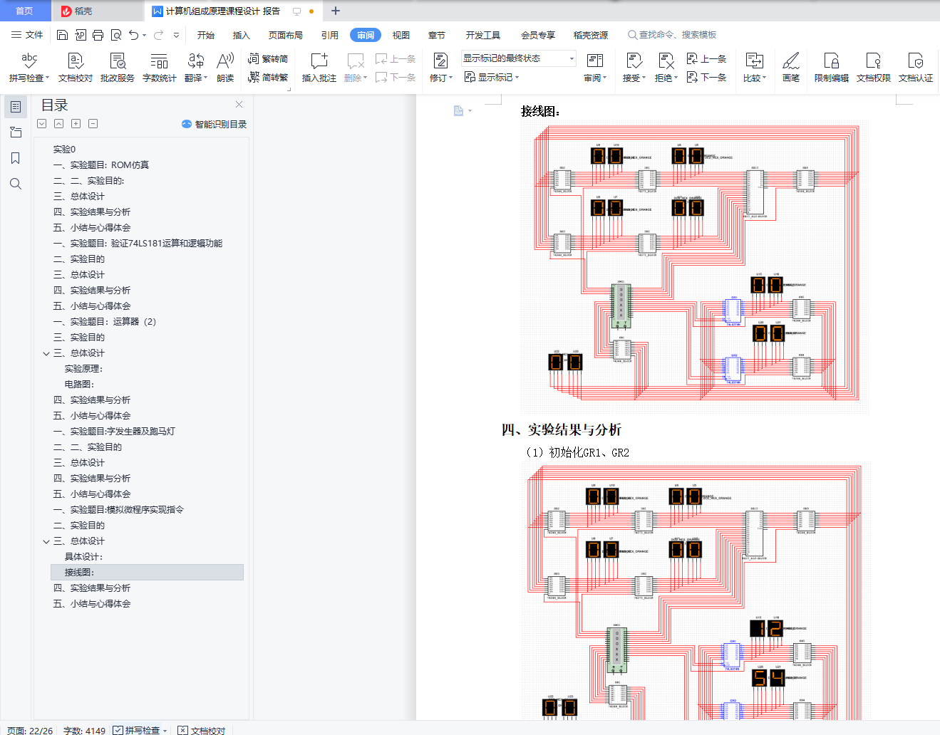Click 字数: 4149 in status bar
Screen dimensions: 940x735
(x=84, y=730)
